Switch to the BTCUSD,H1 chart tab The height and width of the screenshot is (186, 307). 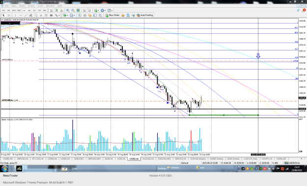(38, 159)
